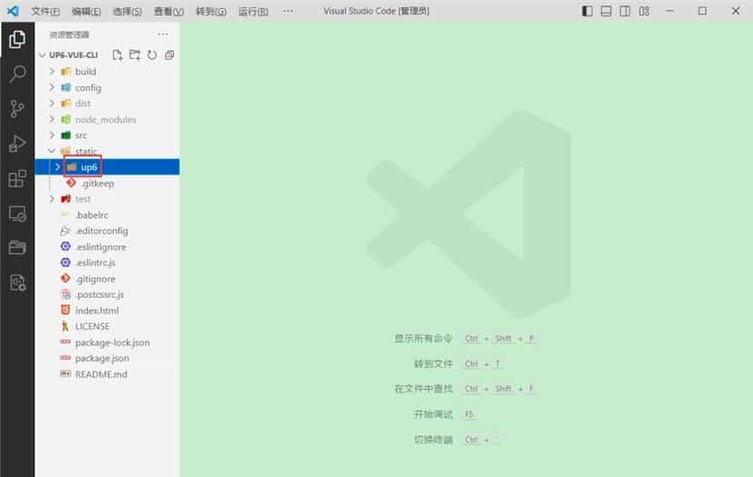Open the LICENSE file
Screen dimensions: 753x477
pos(92,326)
